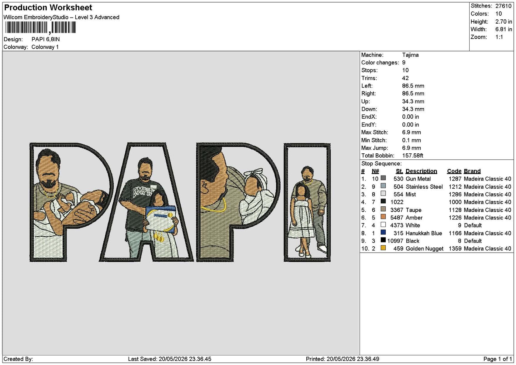Viewport: 516px width, 365px height.
Task: Click the 'Production Worksheet' heading
Action: tap(48, 8)
